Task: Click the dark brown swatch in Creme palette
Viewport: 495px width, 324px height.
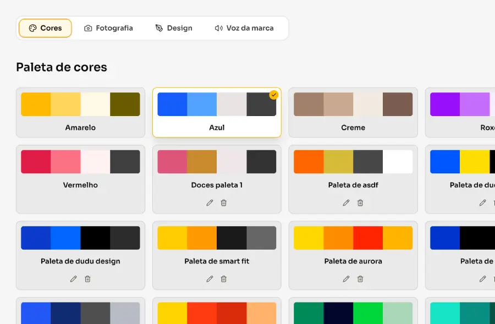Action: coord(398,104)
